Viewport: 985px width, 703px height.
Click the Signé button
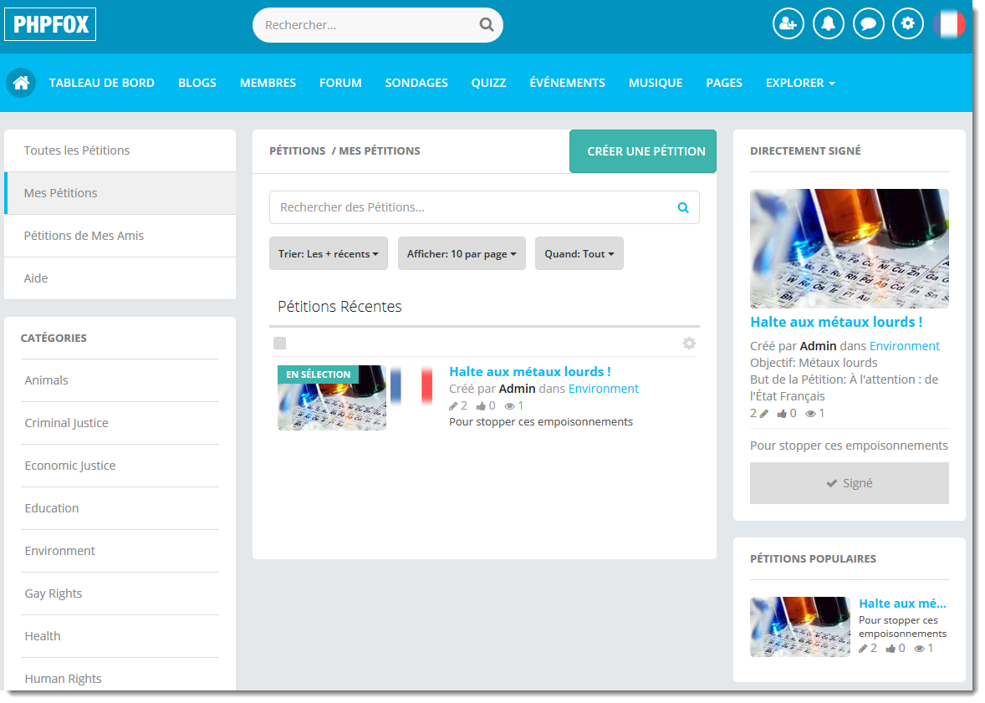[850, 483]
